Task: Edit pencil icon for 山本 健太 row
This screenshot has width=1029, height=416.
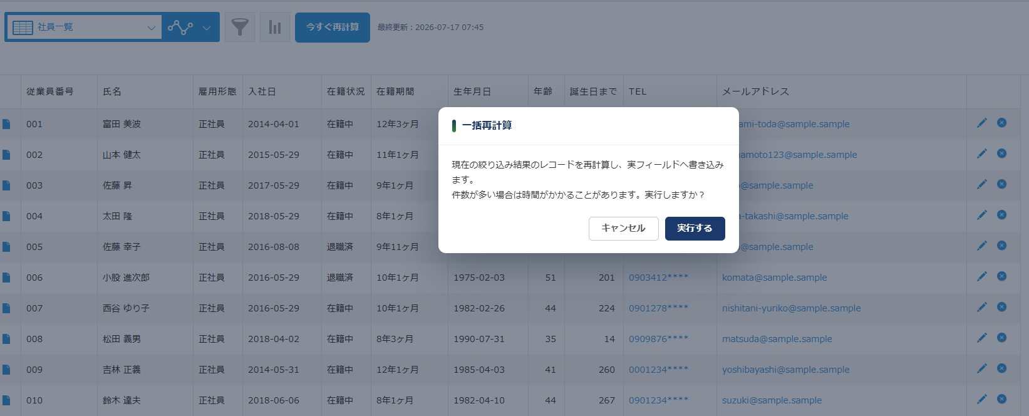Action: tap(982, 153)
